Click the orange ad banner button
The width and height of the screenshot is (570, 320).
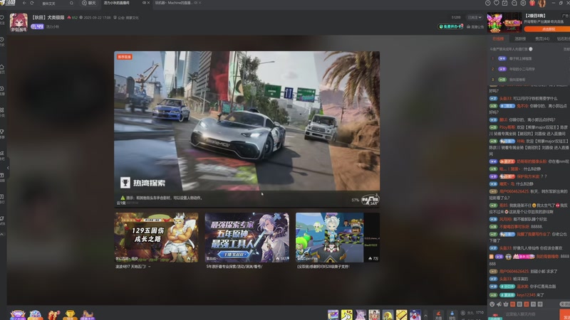547,29
